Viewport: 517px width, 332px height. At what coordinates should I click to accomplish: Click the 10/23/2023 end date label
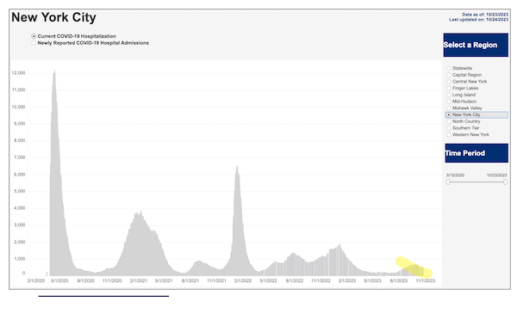tap(497, 175)
